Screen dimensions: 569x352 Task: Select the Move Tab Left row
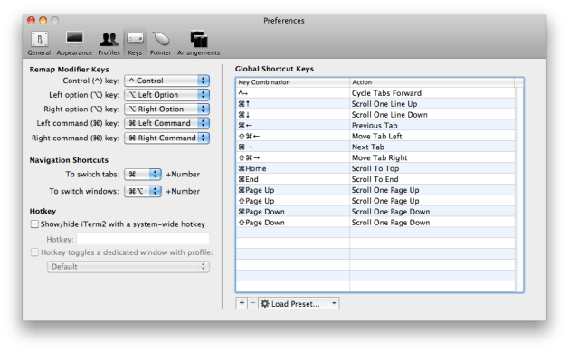(x=375, y=136)
